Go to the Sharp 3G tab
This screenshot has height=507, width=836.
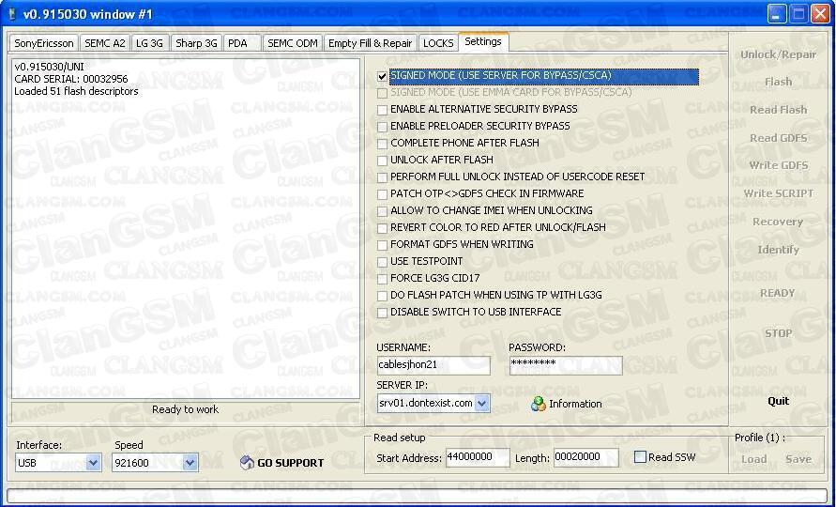[196, 43]
